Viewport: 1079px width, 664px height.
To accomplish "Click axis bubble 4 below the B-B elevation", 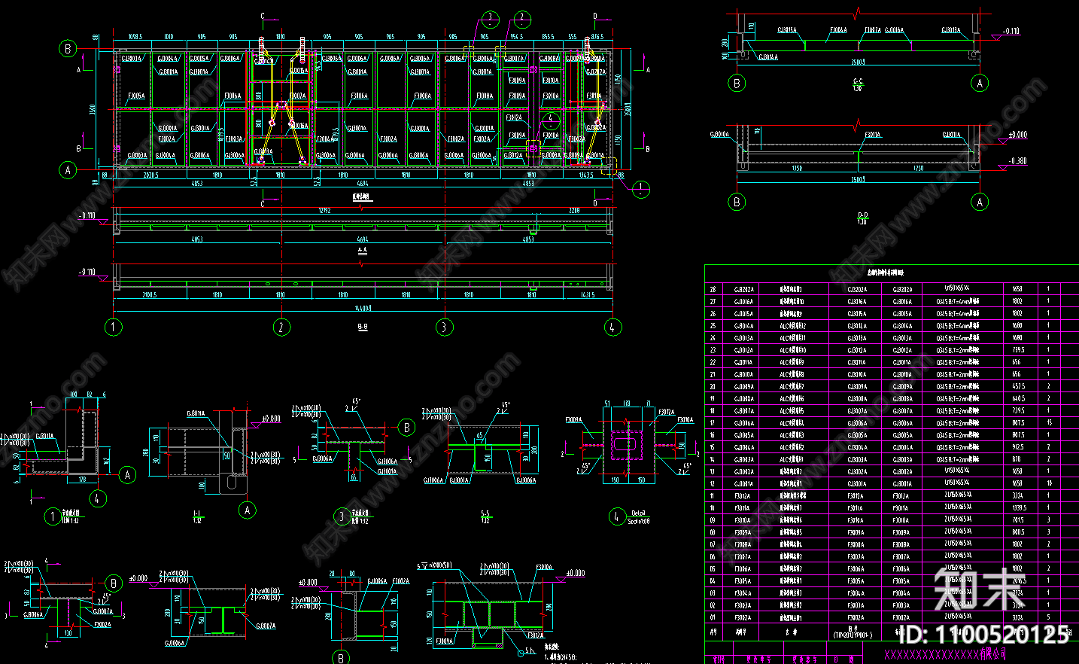I will [613, 327].
